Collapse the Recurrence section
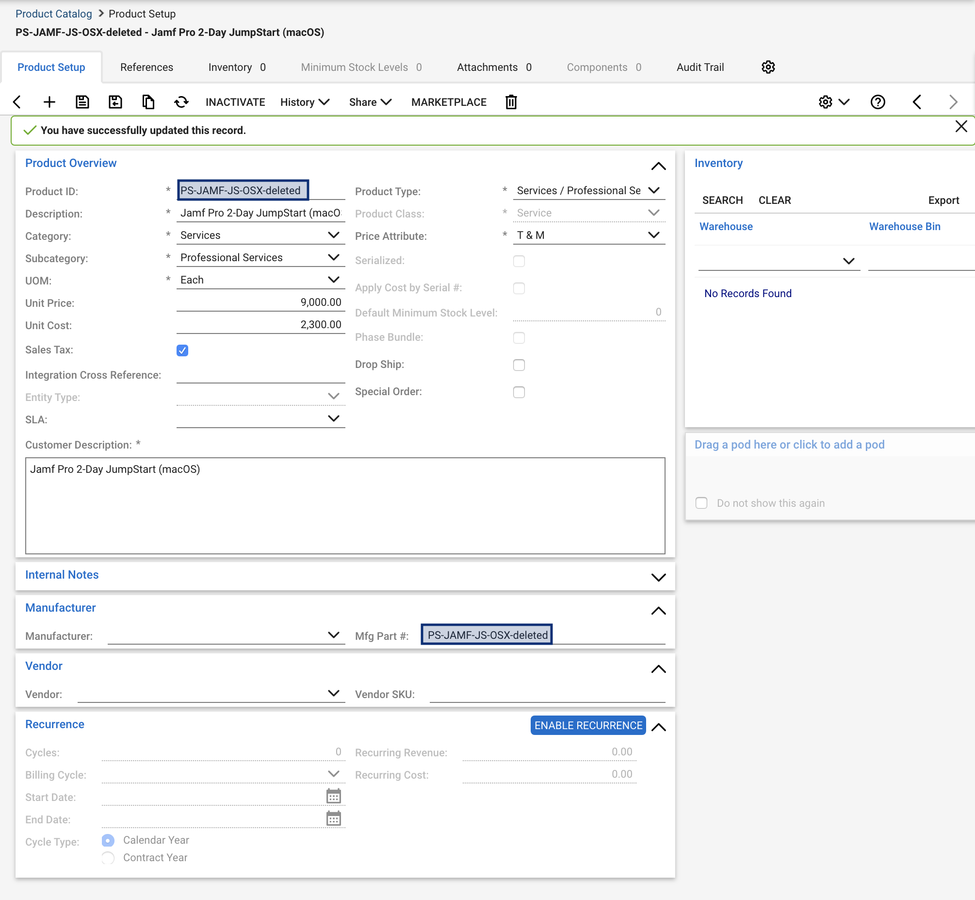975x900 pixels. click(x=658, y=727)
